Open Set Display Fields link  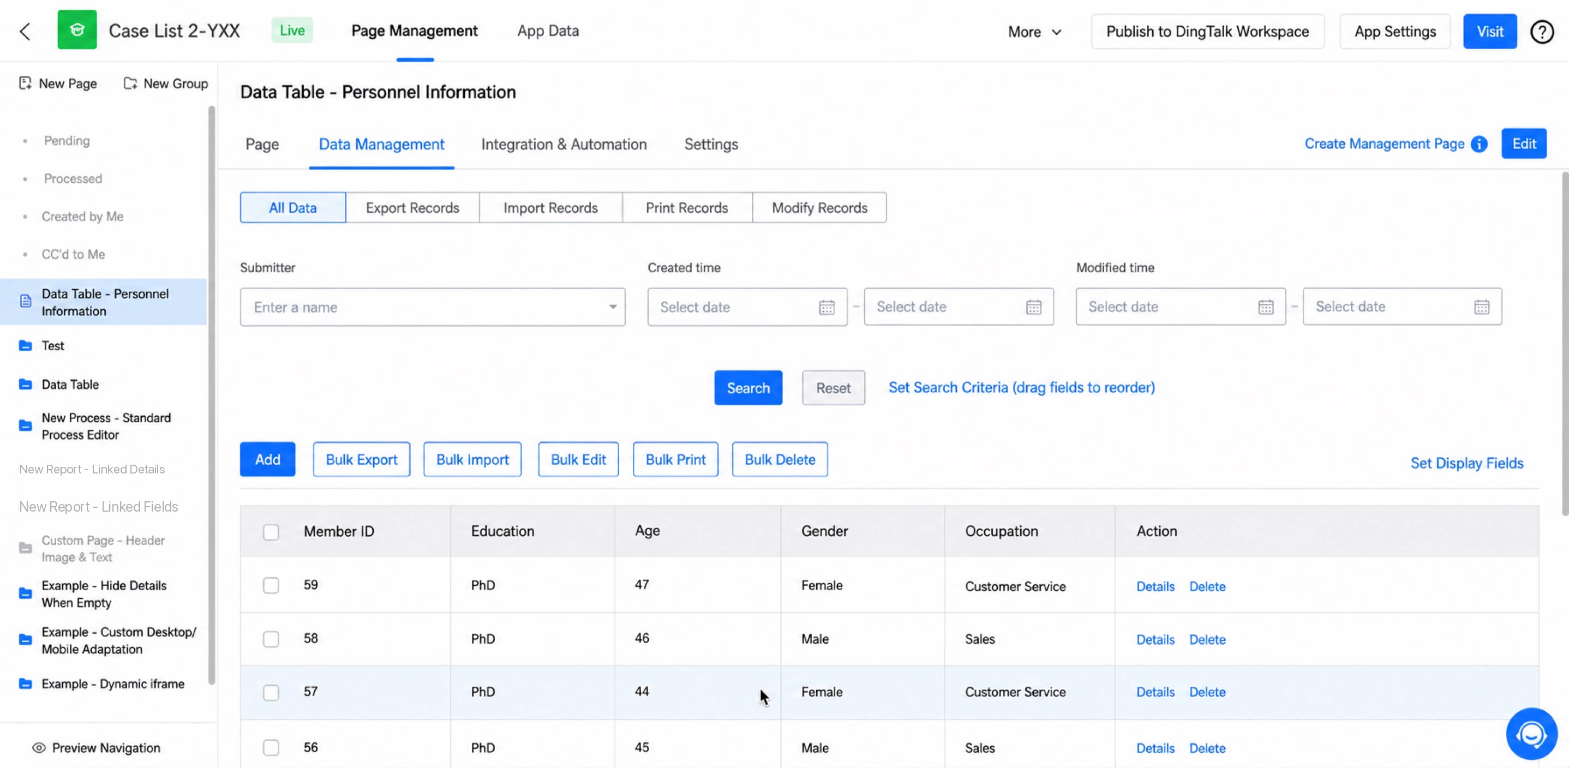pos(1466,464)
